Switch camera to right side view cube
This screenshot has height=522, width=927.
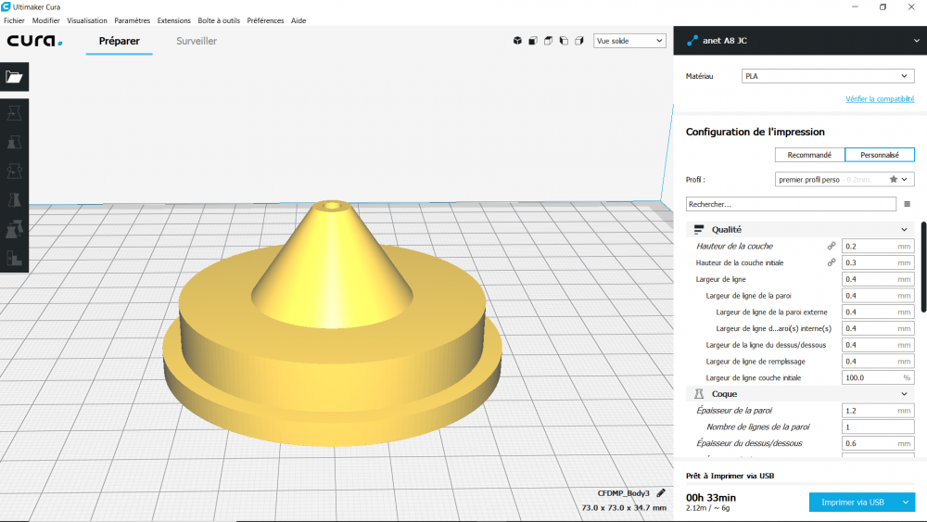[578, 41]
